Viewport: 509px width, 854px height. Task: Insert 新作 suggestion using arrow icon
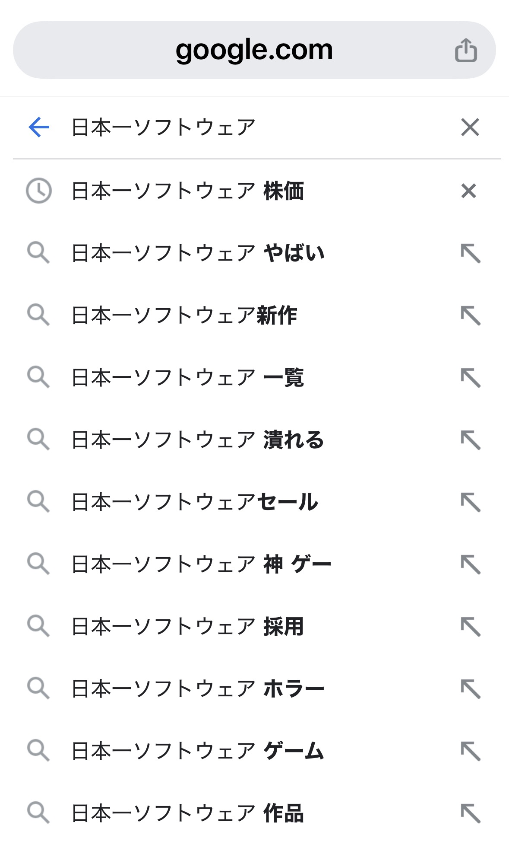click(x=470, y=315)
